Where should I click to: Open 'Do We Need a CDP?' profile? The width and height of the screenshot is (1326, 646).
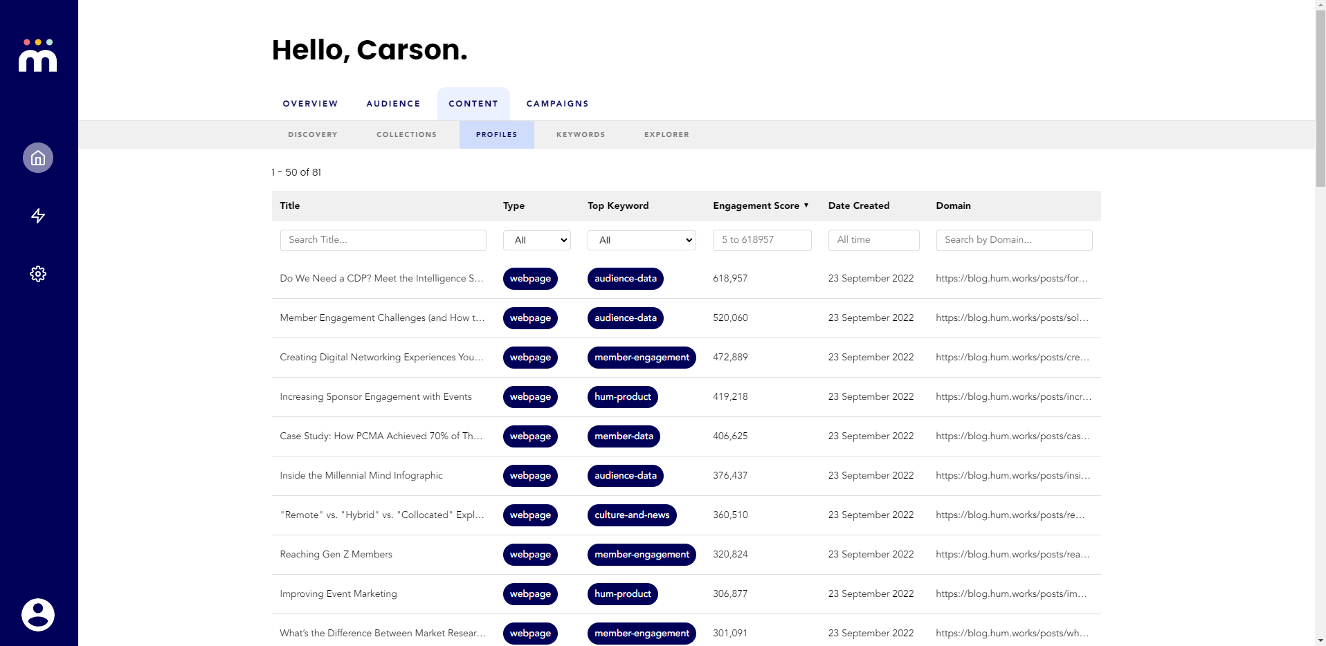(x=381, y=278)
